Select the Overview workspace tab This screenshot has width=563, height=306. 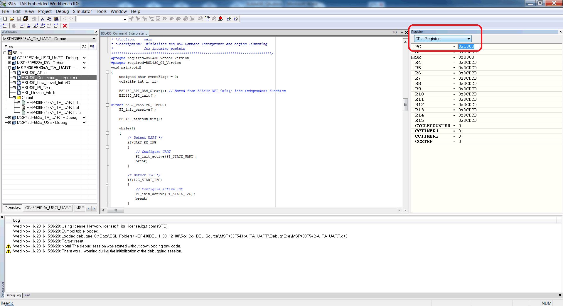pyautogui.click(x=13, y=208)
